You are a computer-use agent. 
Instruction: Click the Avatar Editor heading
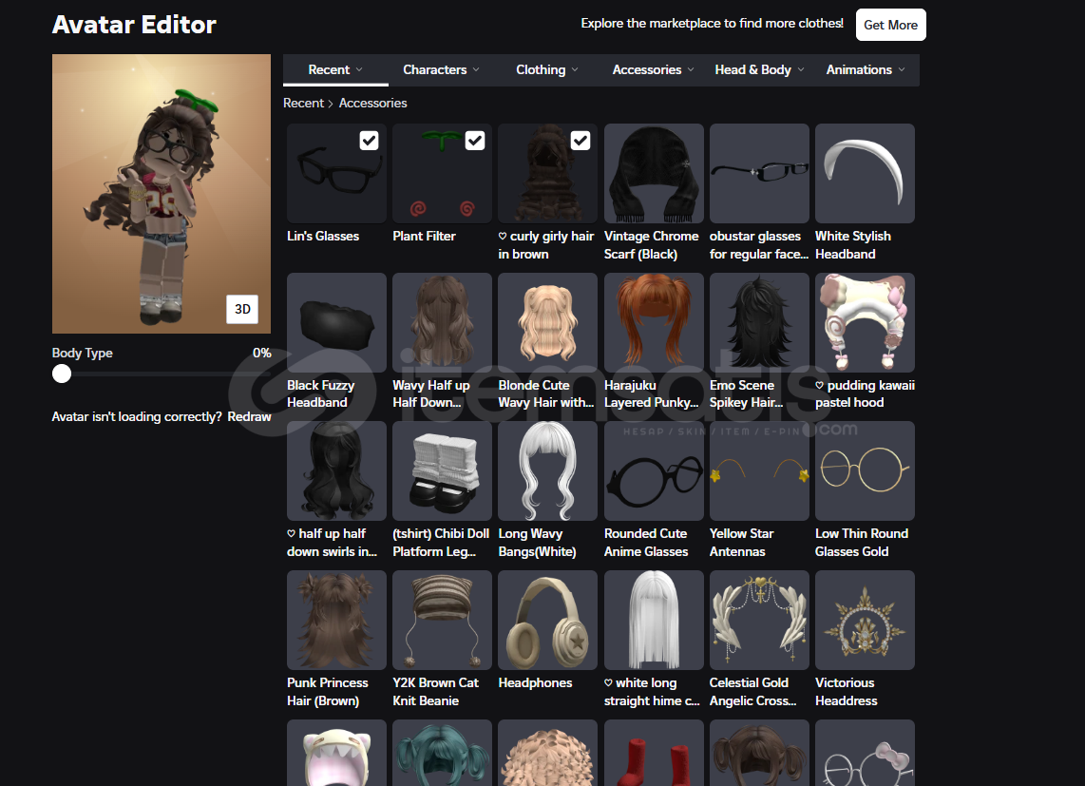[134, 25]
